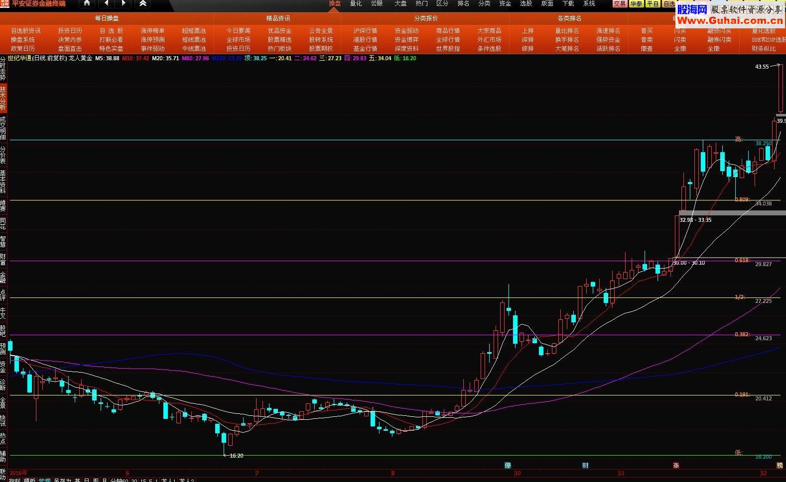Click 普买 trade button
786x482 pixels.
(647, 31)
